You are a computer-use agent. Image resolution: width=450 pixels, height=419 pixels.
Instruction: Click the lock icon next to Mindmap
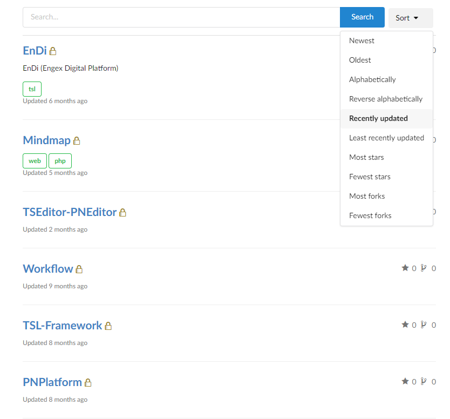(x=76, y=140)
